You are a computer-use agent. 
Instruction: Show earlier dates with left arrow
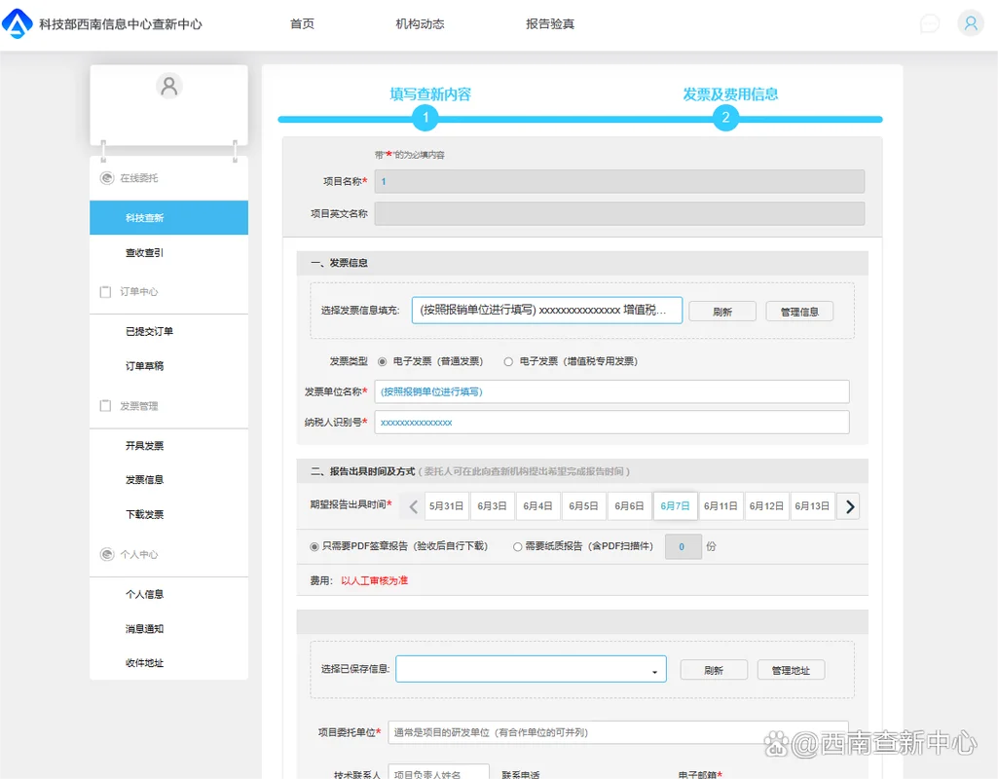coord(413,506)
